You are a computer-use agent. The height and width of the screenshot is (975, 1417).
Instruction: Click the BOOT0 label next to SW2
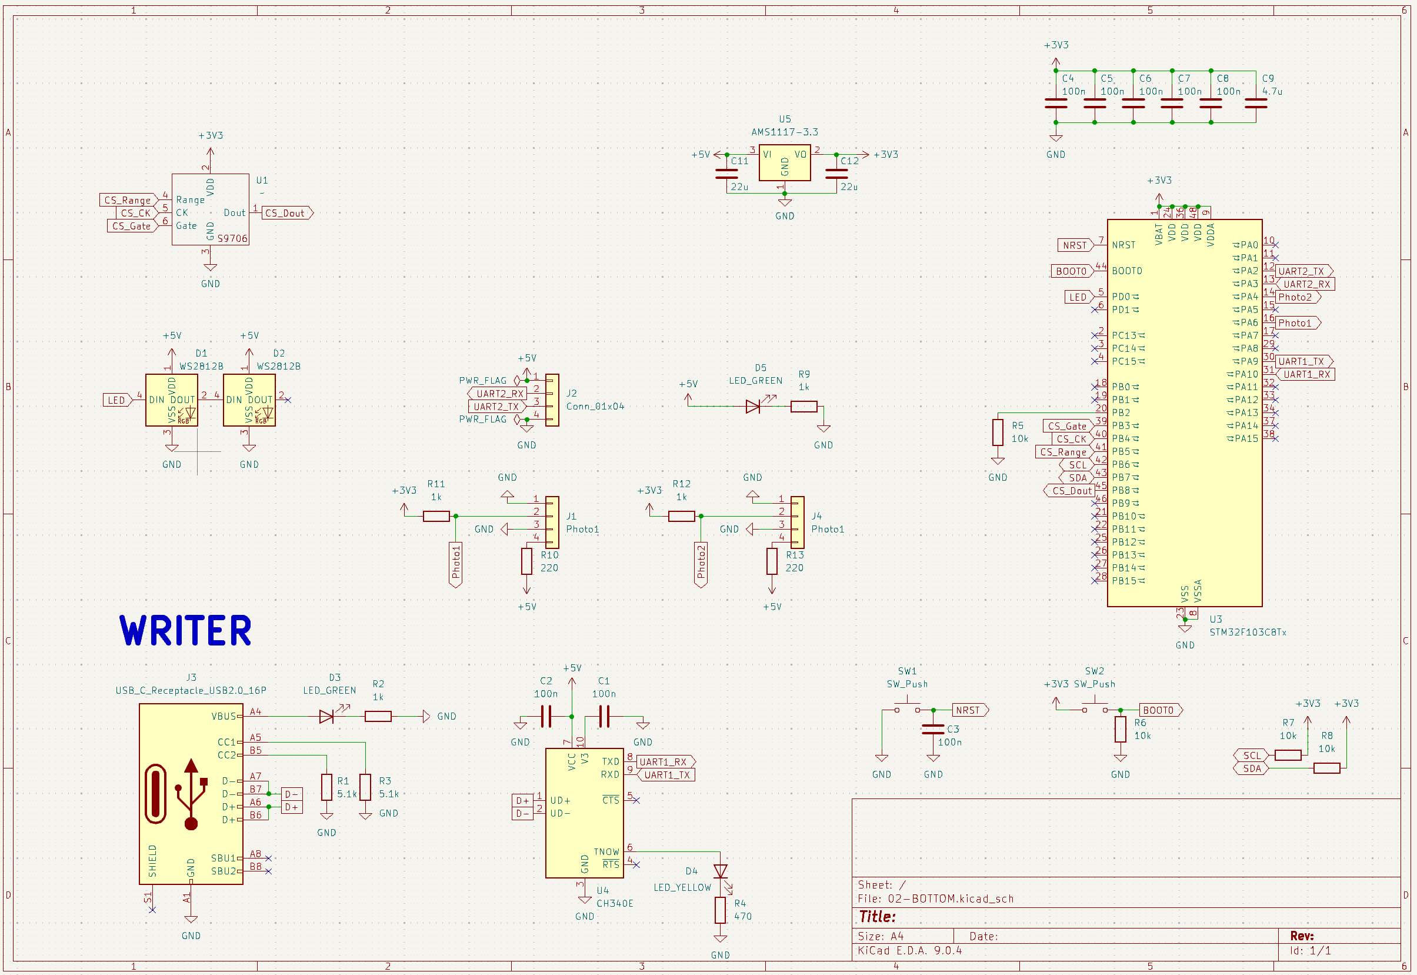(x=1159, y=710)
